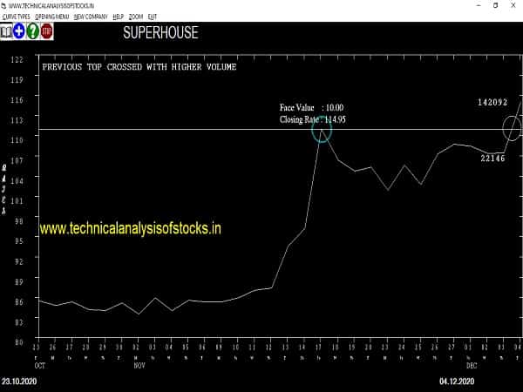Open the Zoom menu
Screen dimensions: 523x392
(136, 17)
